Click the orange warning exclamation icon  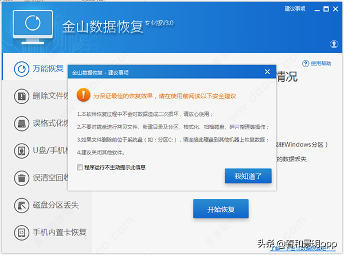83,95
